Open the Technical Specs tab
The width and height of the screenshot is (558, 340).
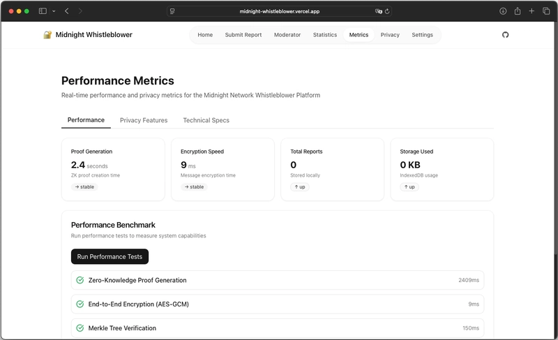point(206,120)
